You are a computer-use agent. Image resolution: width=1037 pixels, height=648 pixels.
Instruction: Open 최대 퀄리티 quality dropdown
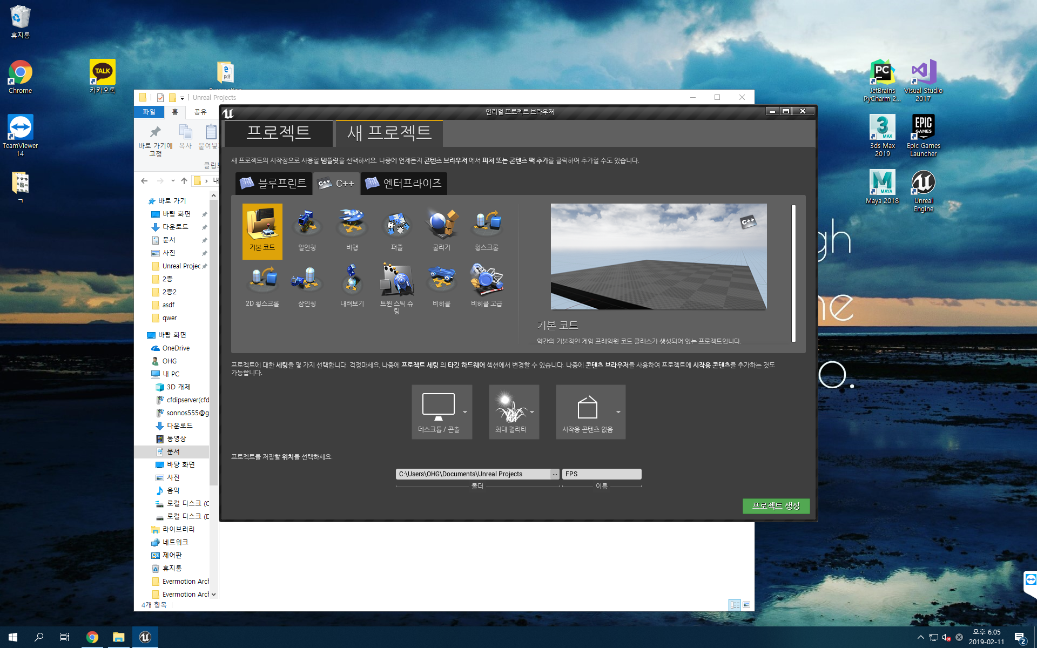tap(514, 412)
